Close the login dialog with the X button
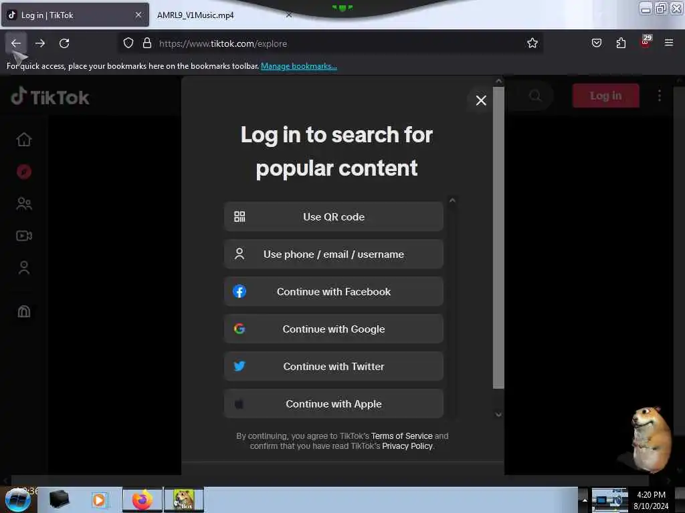The height and width of the screenshot is (513, 685). (x=481, y=100)
